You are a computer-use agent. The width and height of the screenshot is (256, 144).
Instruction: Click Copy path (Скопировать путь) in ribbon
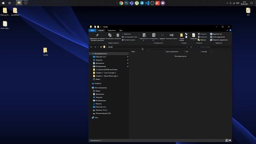point(130,37)
